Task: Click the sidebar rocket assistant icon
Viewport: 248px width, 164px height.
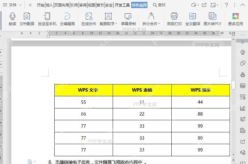Action: pyautogui.click(x=243, y=52)
